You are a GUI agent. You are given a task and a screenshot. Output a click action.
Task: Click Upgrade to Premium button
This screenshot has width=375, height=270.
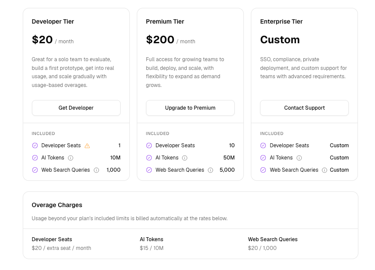pos(190,108)
